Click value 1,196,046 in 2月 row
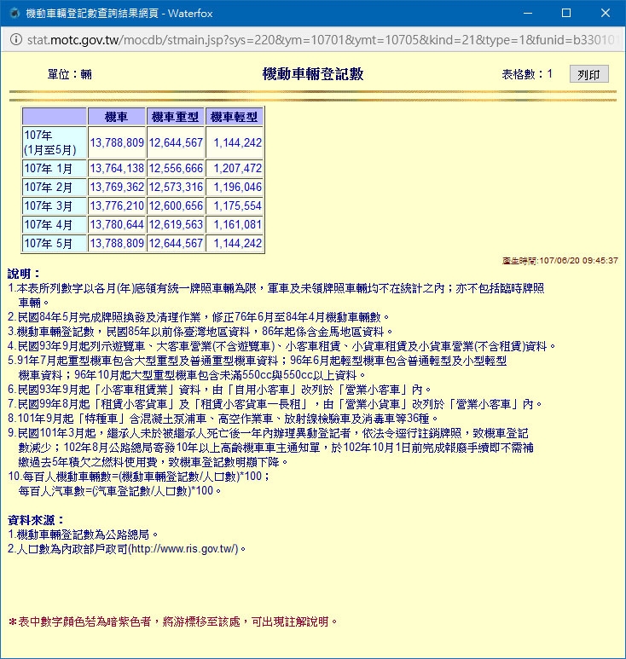Screen dimensions: 626x659 click(x=238, y=187)
